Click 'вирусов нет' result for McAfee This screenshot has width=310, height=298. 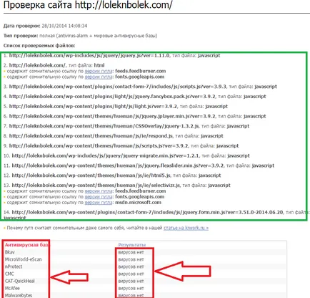[131, 288]
